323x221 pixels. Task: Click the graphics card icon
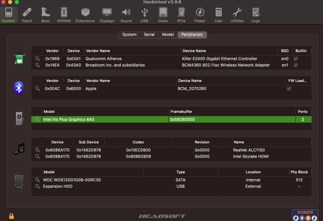[x=20, y=119]
